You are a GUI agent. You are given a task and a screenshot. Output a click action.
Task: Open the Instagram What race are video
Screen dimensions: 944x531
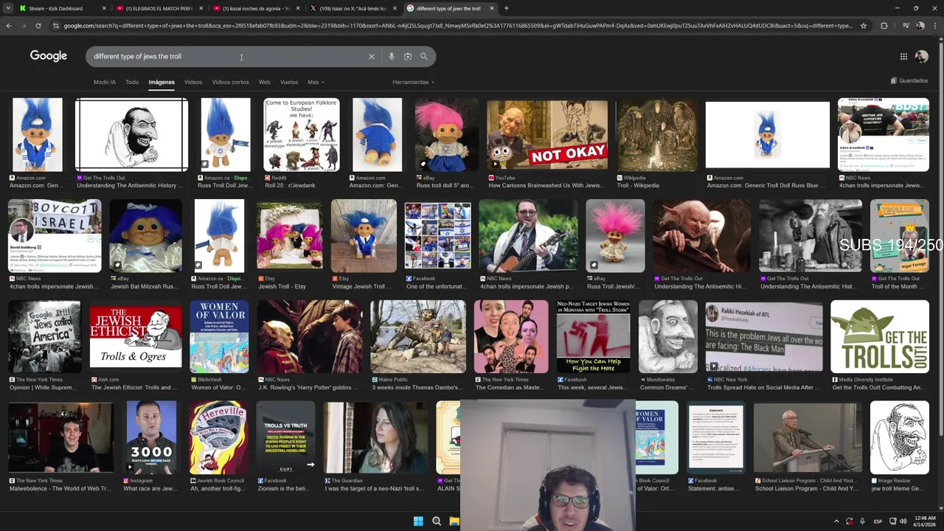(x=151, y=437)
